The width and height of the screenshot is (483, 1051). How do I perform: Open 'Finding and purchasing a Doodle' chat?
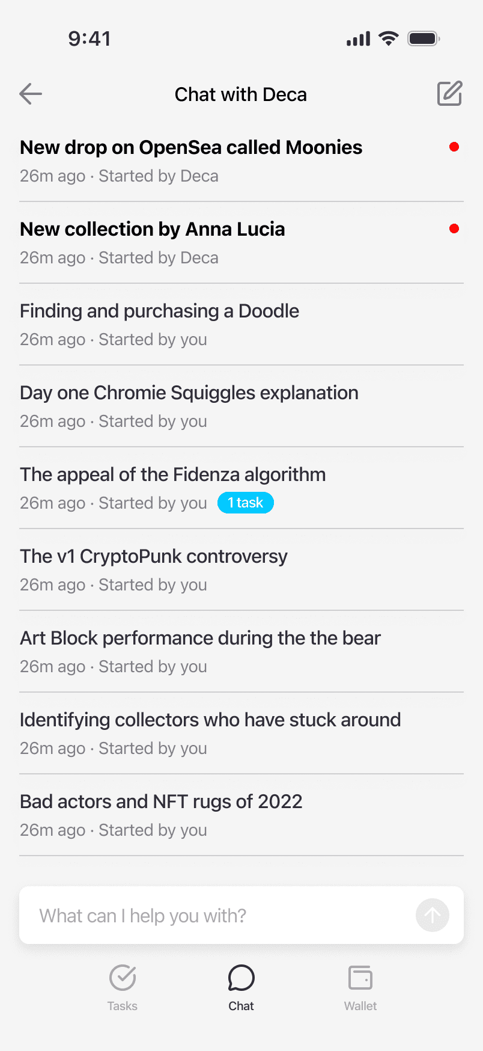[241, 325]
